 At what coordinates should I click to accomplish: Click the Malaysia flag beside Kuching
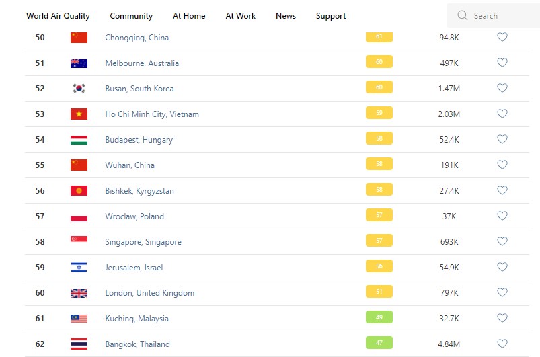point(79,319)
